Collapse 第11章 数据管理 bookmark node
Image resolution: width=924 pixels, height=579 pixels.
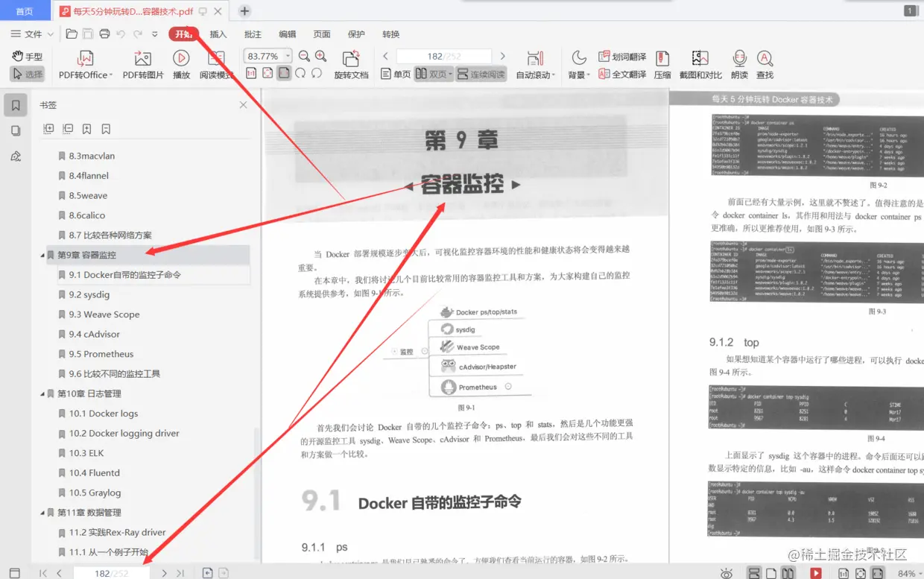42,513
